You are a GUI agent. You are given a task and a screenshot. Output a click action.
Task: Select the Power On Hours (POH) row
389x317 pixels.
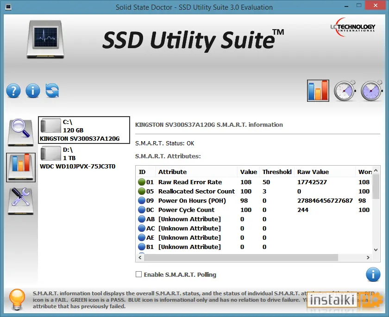click(254, 200)
